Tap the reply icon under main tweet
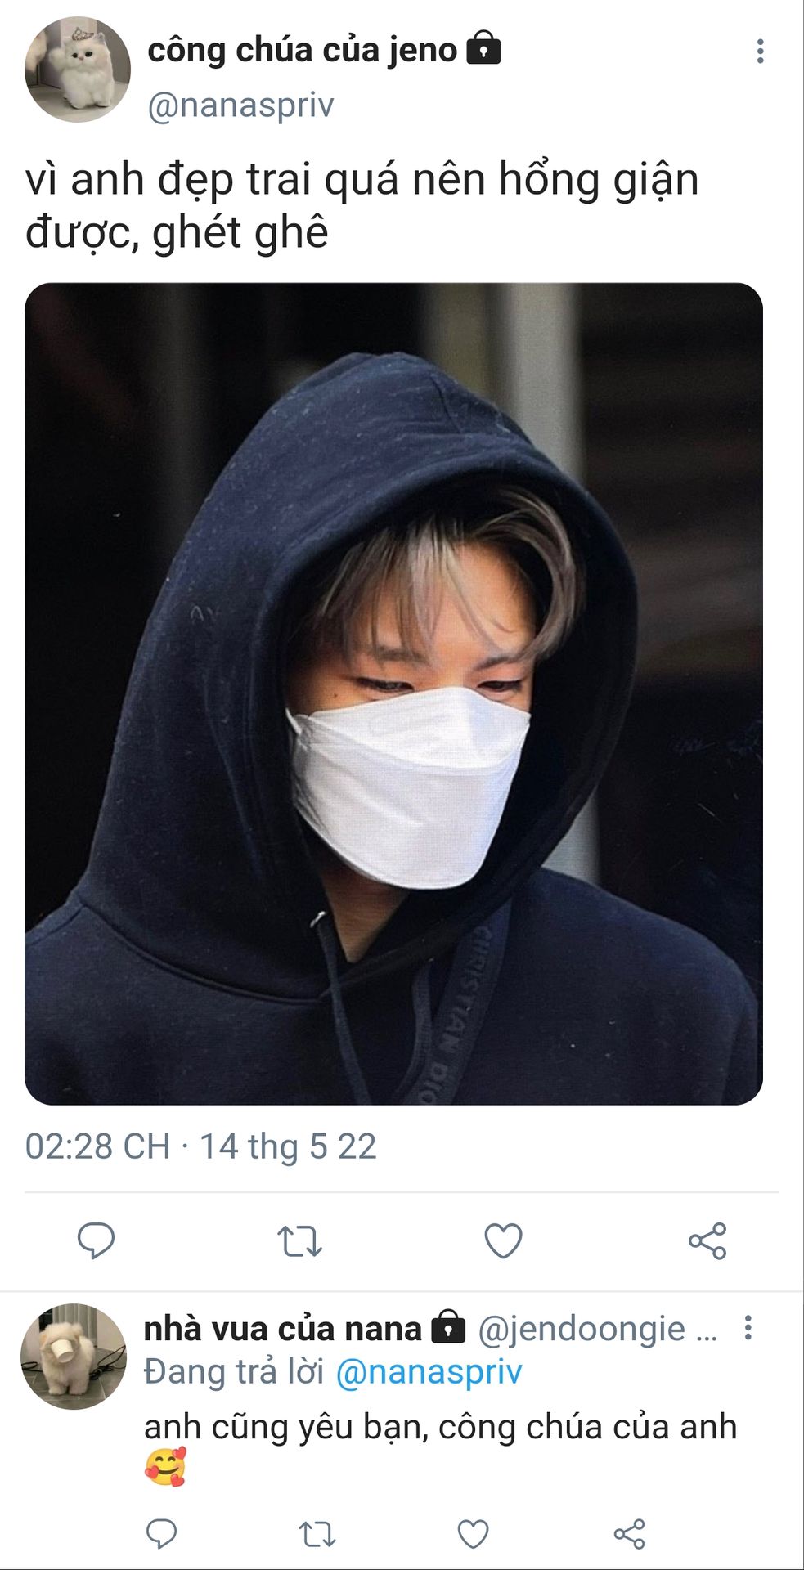 point(96,1240)
